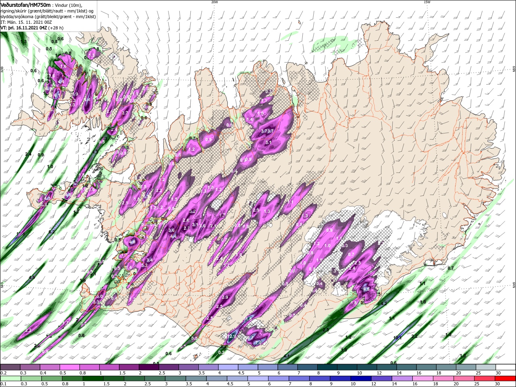Click the dark teal 8–9 snow legend swatch
The height and width of the screenshot is (387, 516).
[x=327, y=367]
